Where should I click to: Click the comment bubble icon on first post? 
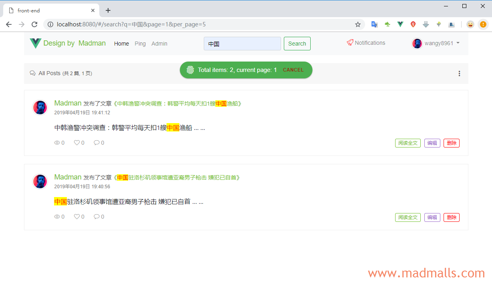click(x=96, y=143)
